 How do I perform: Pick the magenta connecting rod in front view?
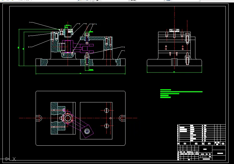(78, 47)
